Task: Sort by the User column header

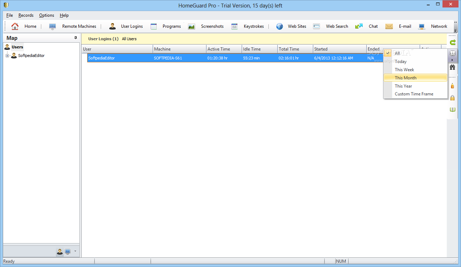Action: click(117, 49)
